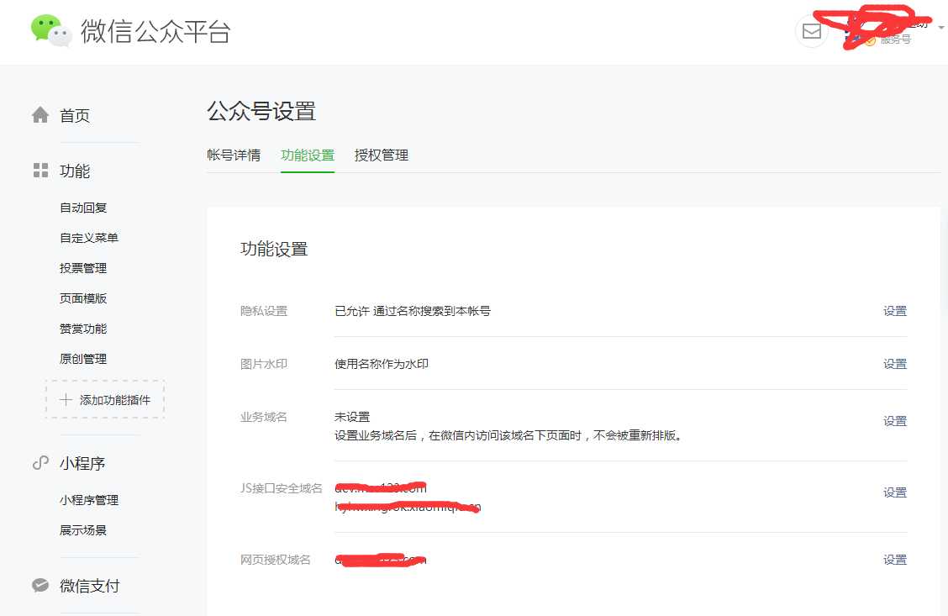
Task: Switch to the 帐号详情 tab
Action: coord(234,155)
